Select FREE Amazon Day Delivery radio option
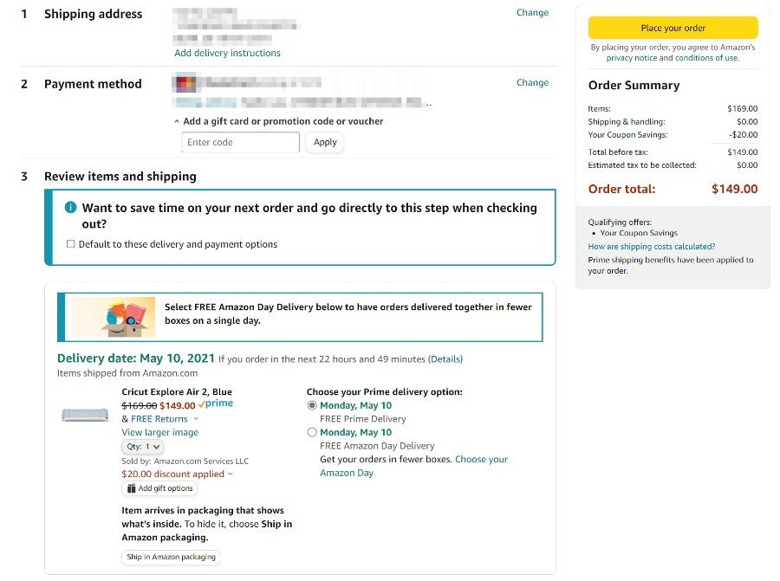 click(312, 432)
